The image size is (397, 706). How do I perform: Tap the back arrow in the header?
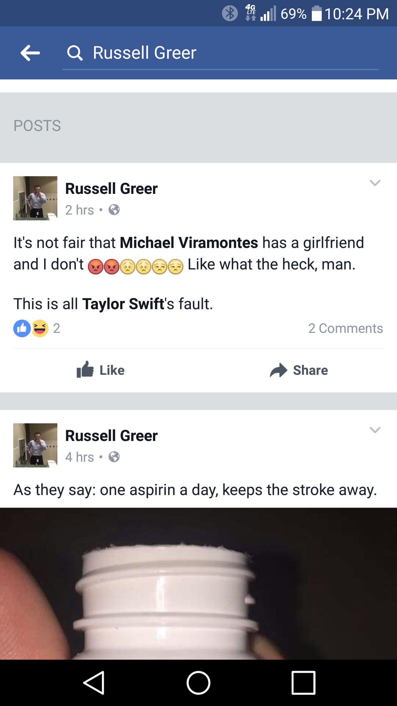[x=30, y=53]
